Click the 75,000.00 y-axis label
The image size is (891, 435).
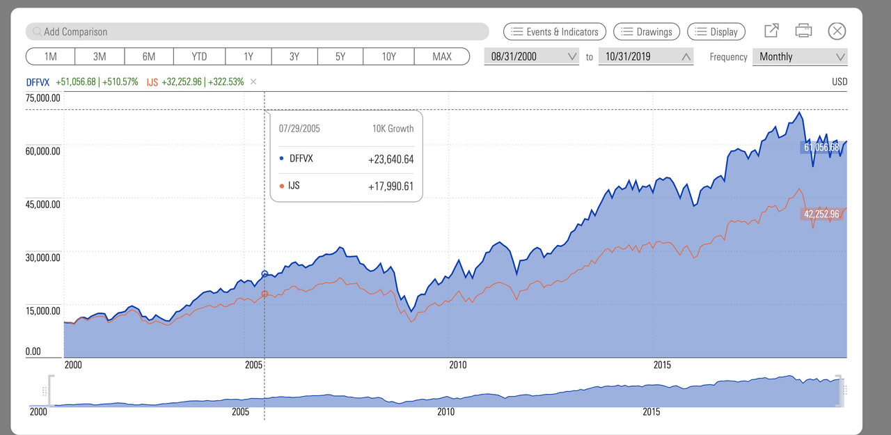point(43,97)
